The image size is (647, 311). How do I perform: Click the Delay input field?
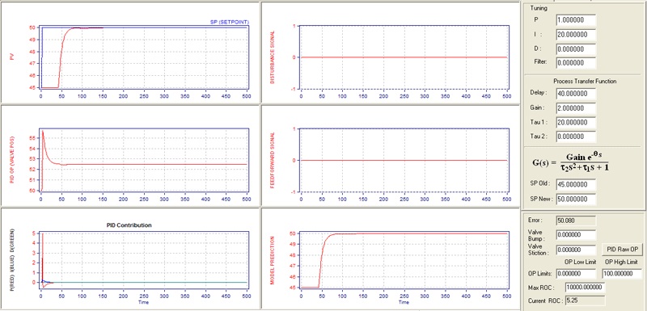(x=576, y=94)
